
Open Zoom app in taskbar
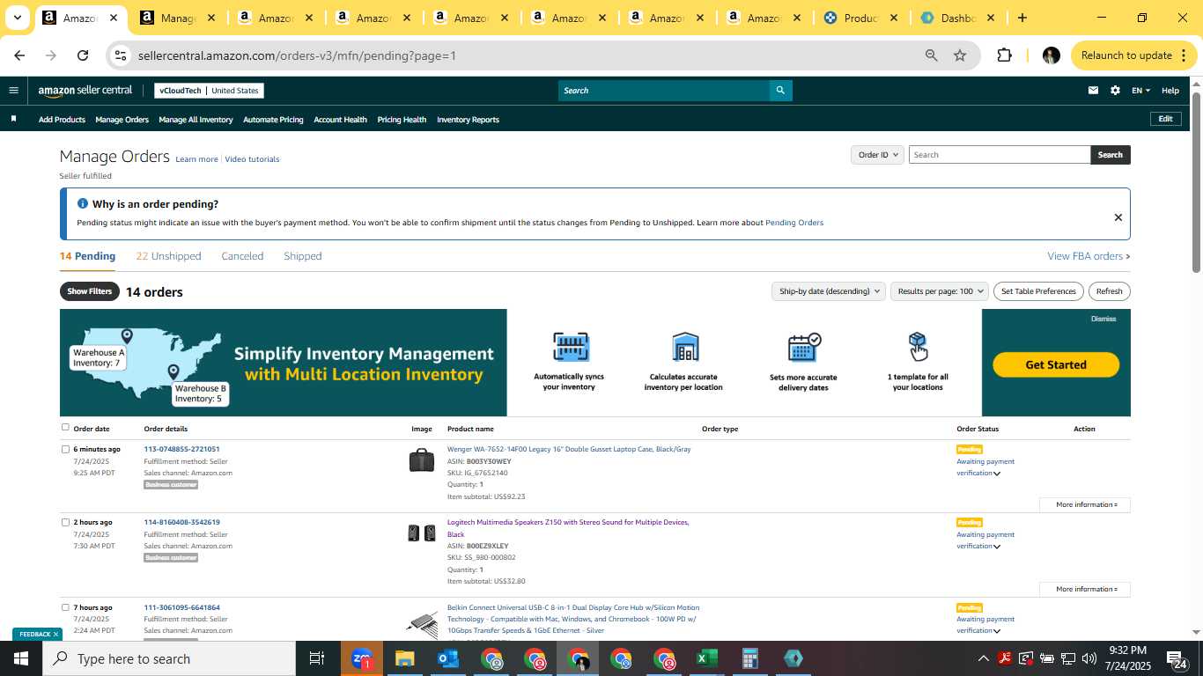362,658
